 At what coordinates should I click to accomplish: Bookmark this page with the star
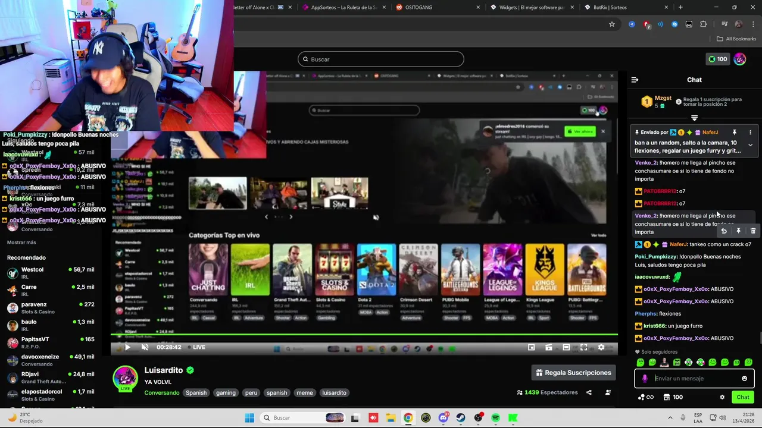pos(611,24)
